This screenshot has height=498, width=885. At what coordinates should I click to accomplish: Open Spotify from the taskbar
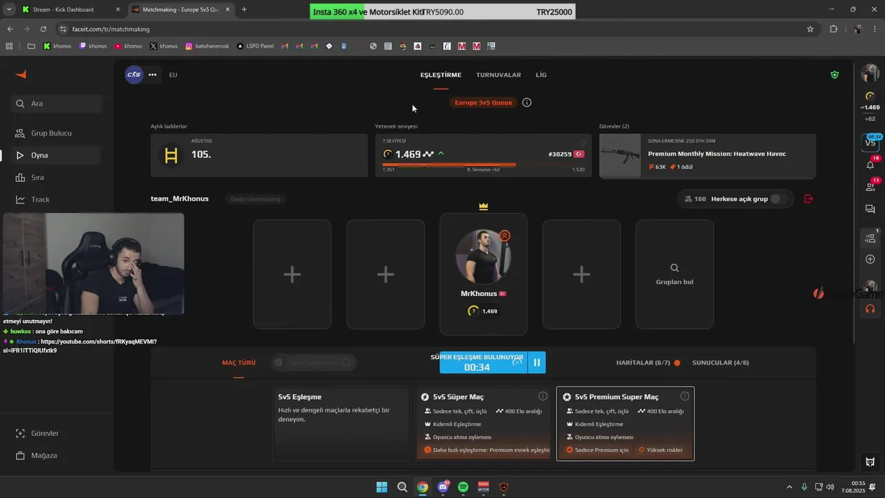coord(463,487)
